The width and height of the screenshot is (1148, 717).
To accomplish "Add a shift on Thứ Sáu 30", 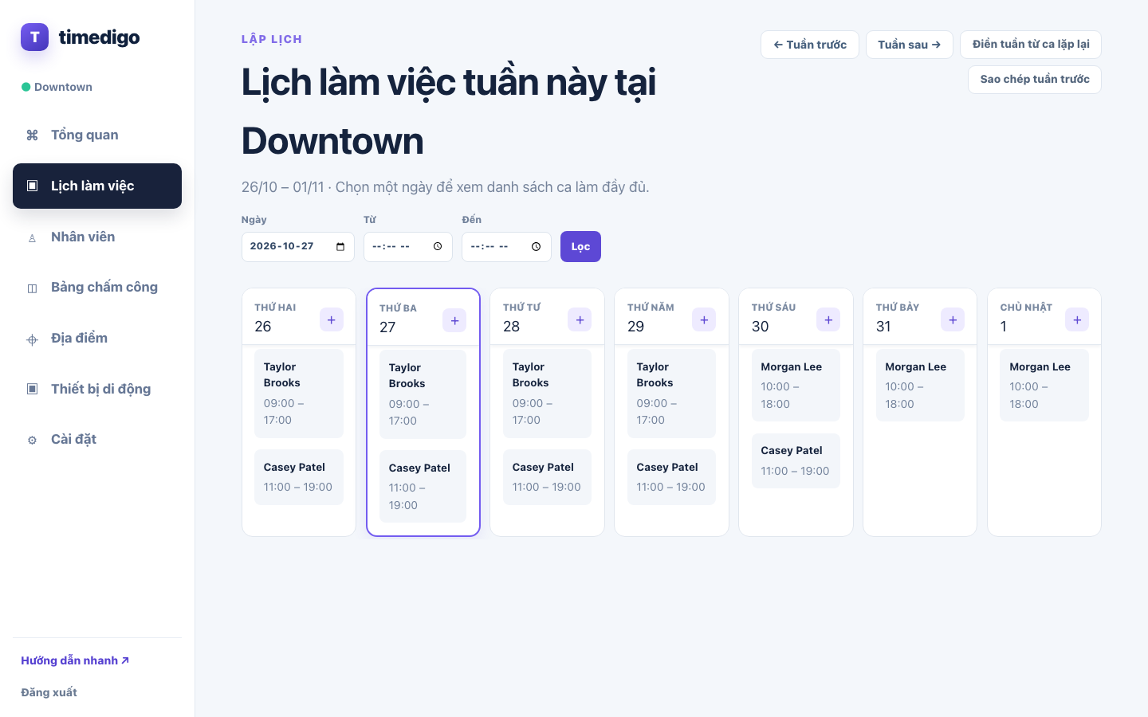I will pyautogui.click(x=828, y=319).
